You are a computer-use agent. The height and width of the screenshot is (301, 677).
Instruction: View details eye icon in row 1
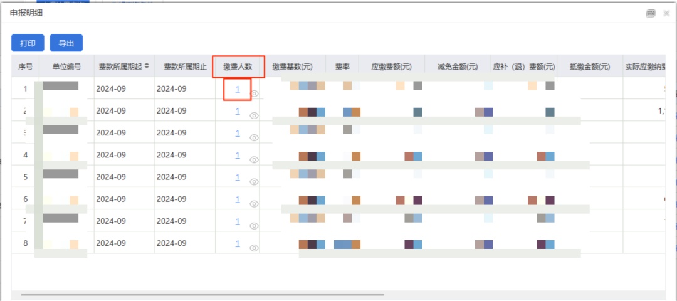pos(255,93)
